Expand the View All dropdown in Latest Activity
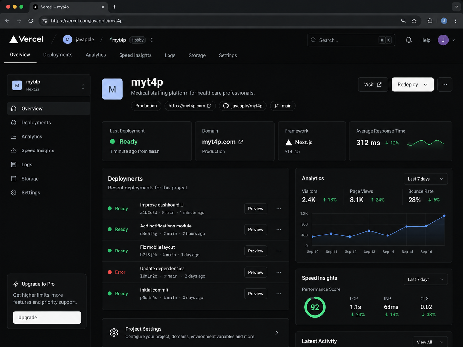Screen dimensions: 463x347 pos(430,342)
